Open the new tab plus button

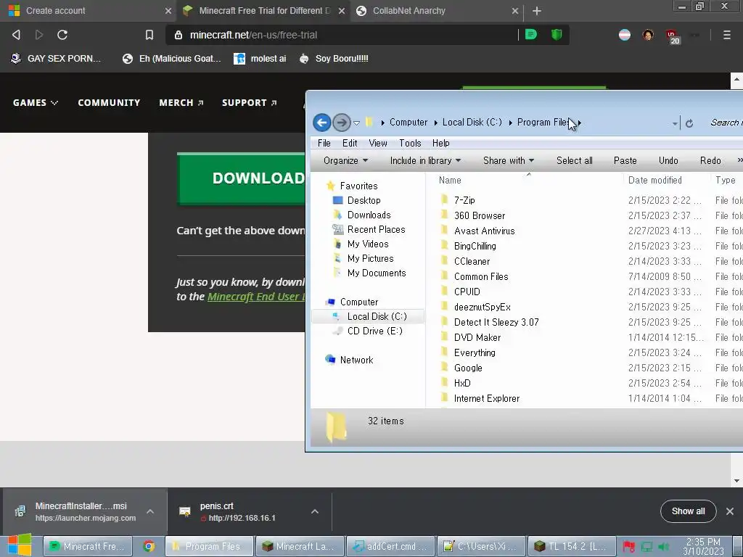536,10
